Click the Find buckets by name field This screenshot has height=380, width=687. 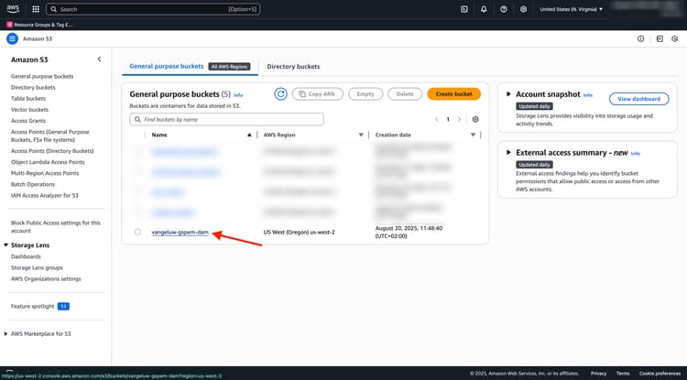(x=226, y=120)
